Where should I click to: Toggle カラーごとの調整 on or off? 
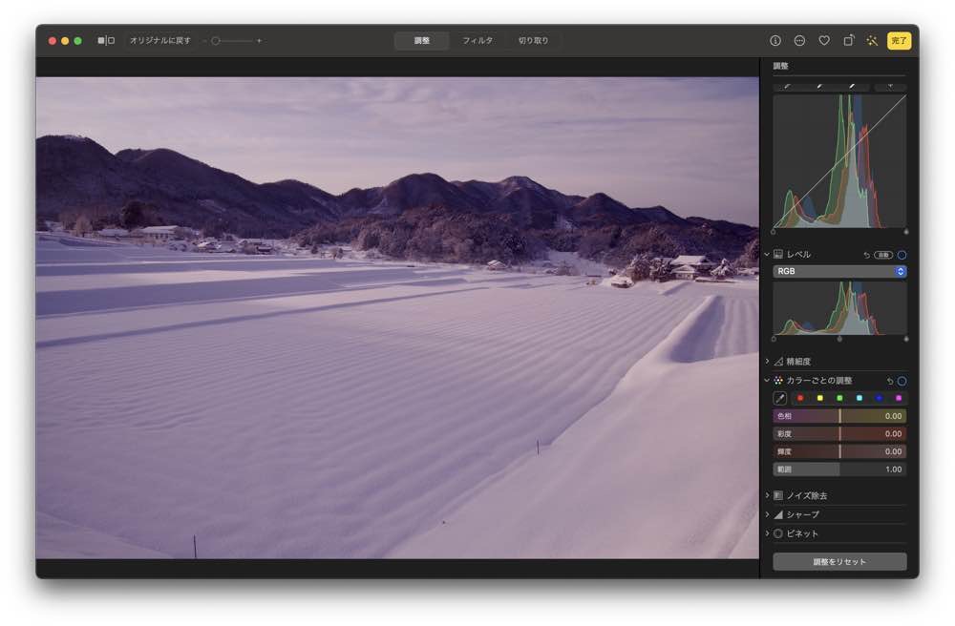[x=902, y=381]
